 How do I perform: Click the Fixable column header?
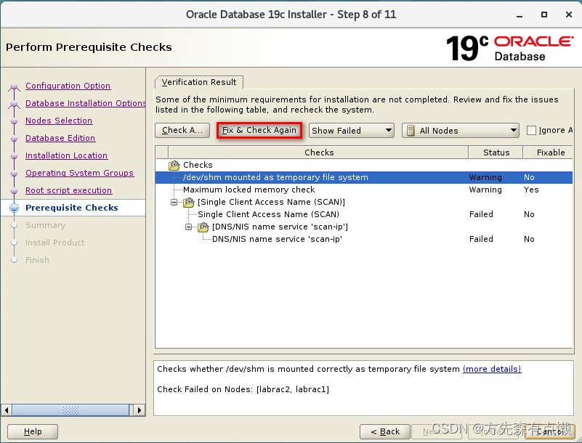pos(549,153)
